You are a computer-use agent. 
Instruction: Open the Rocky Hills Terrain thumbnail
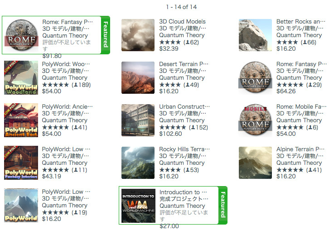click(138, 163)
